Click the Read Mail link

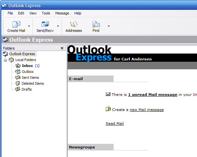click(x=115, y=123)
